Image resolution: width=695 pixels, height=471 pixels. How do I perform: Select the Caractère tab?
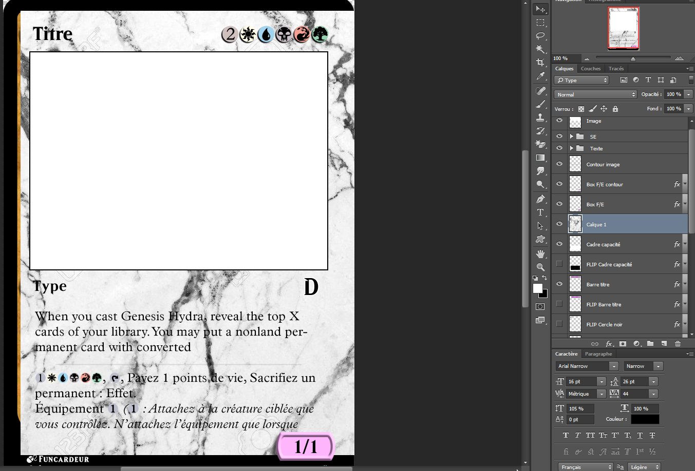tap(566, 354)
